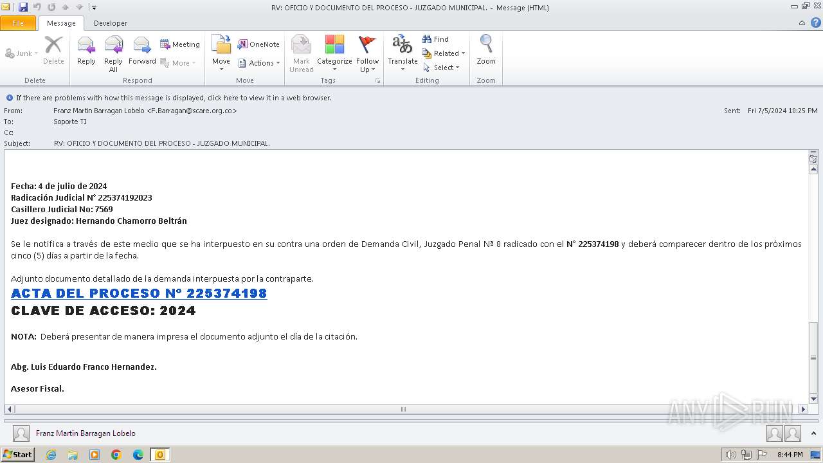Open link ACTA DEL PROCESO N° 225374198
Image resolution: width=823 pixels, height=463 pixels.
pyautogui.click(x=139, y=293)
